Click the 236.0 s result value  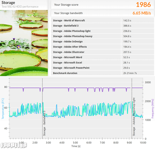(x=127, y=31)
